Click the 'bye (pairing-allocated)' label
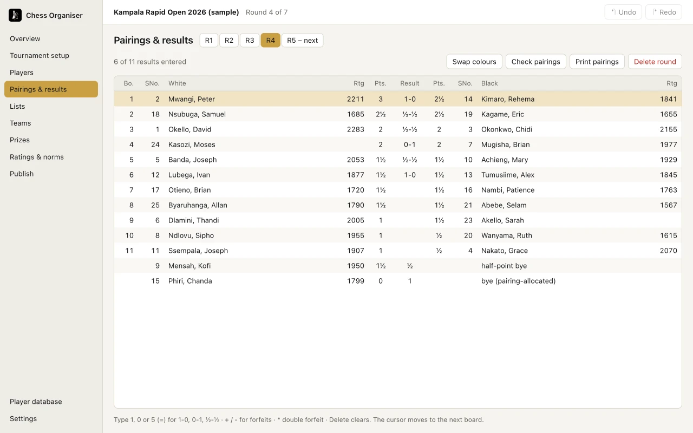Viewport: 693px width, 433px height. coord(519,281)
